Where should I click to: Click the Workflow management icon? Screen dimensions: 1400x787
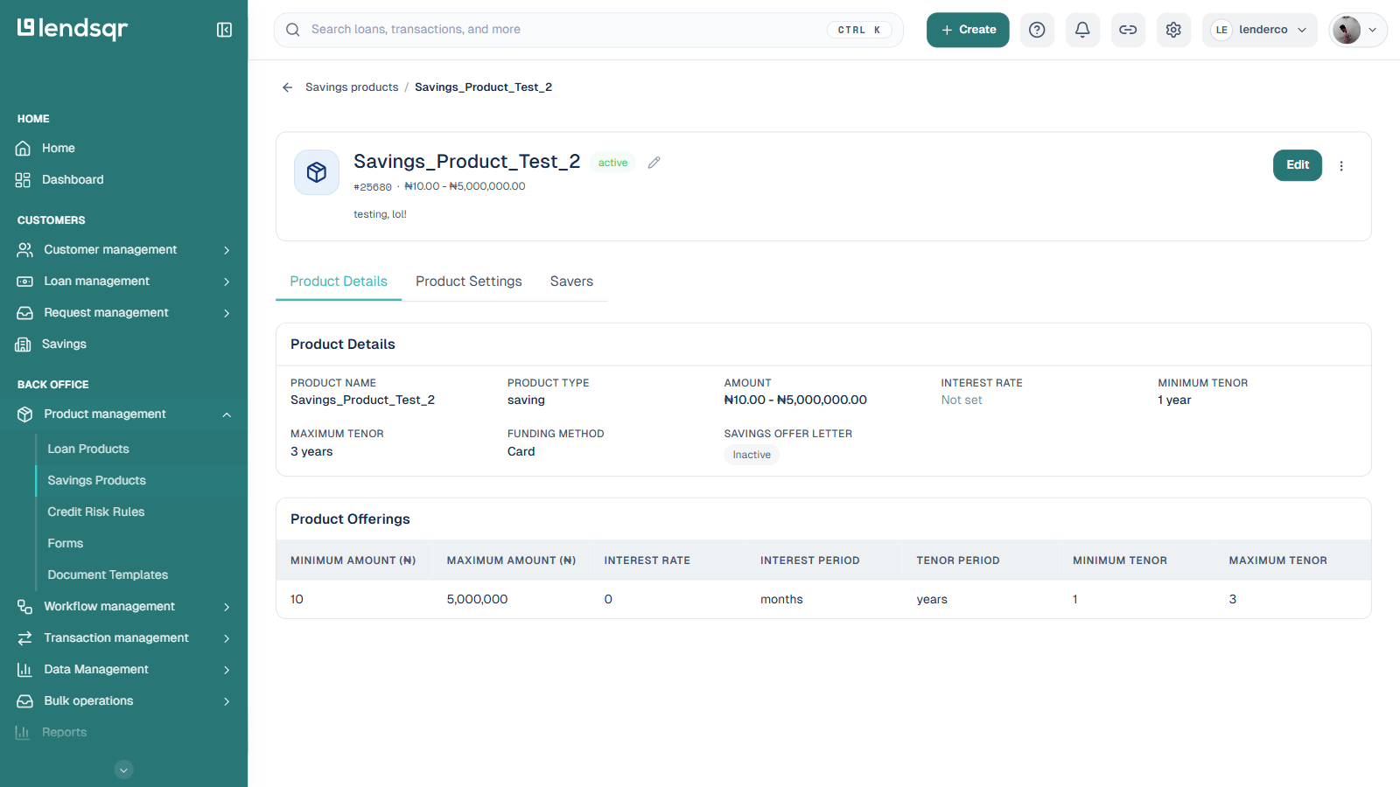(x=25, y=607)
